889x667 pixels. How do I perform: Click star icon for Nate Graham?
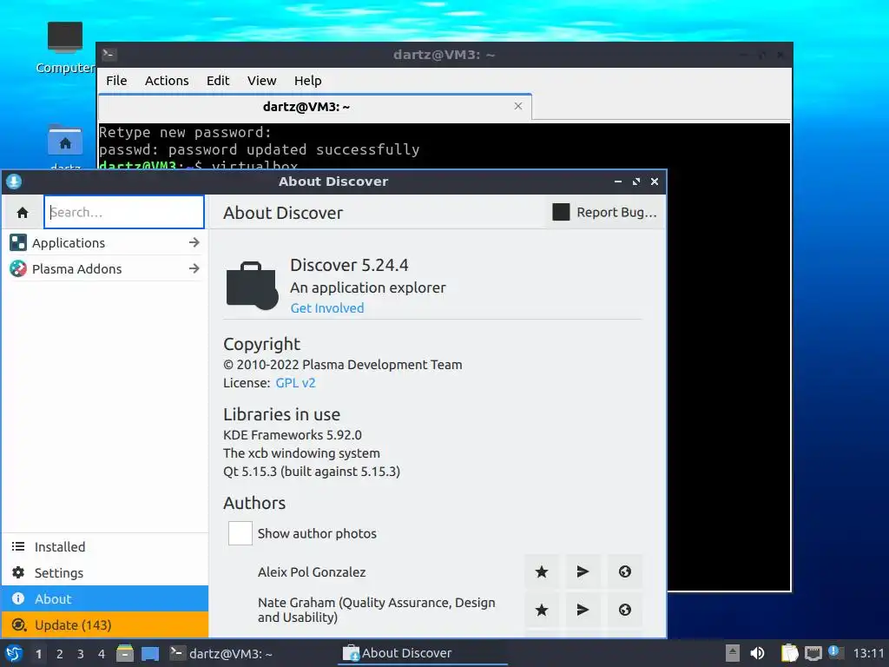[542, 610]
